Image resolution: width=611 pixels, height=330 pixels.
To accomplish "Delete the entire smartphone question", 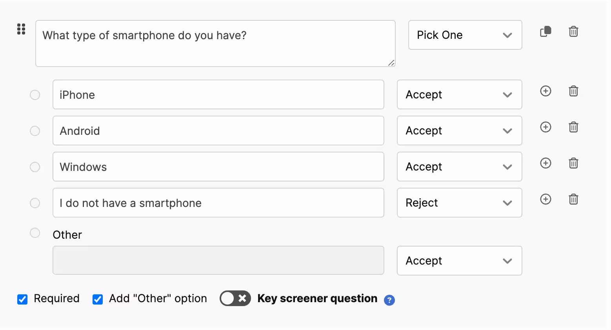I will 573,31.
